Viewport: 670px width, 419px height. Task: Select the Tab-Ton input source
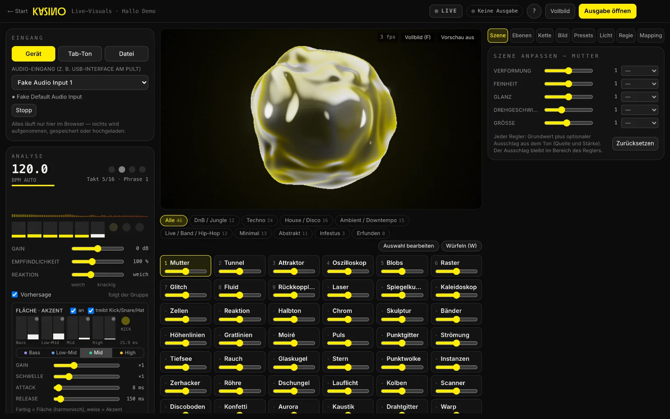click(x=80, y=54)
